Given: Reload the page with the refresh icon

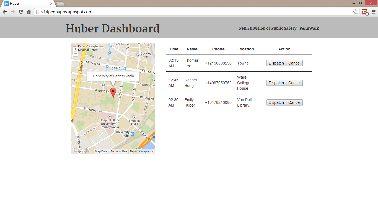Looking at the screenshot, I should click(21, 12).
